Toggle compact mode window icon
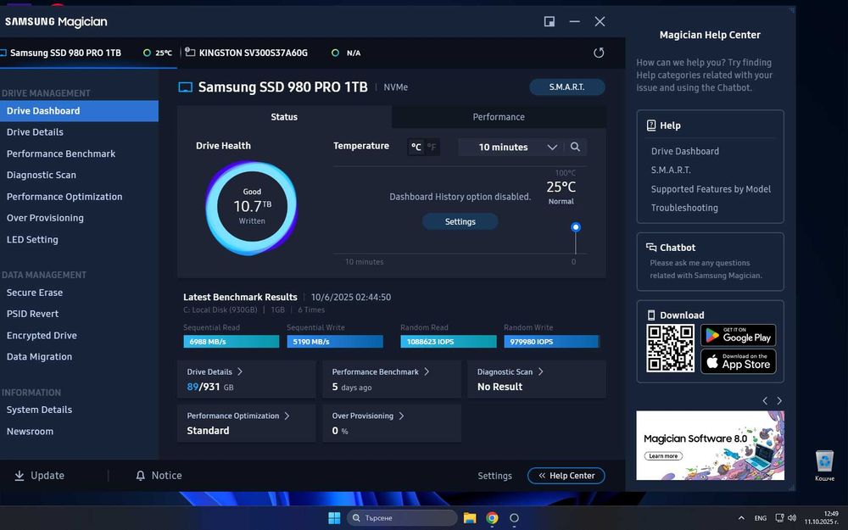This screenshot has width=848, height=530. tap(549, 21)
